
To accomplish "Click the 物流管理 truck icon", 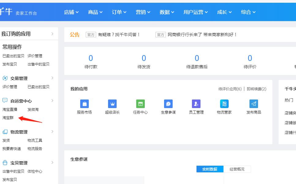I will tap(5, 132).
